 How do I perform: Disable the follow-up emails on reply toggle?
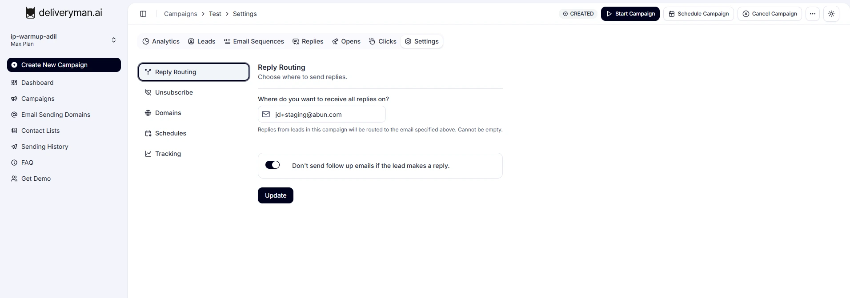click(x=273, y=165)
